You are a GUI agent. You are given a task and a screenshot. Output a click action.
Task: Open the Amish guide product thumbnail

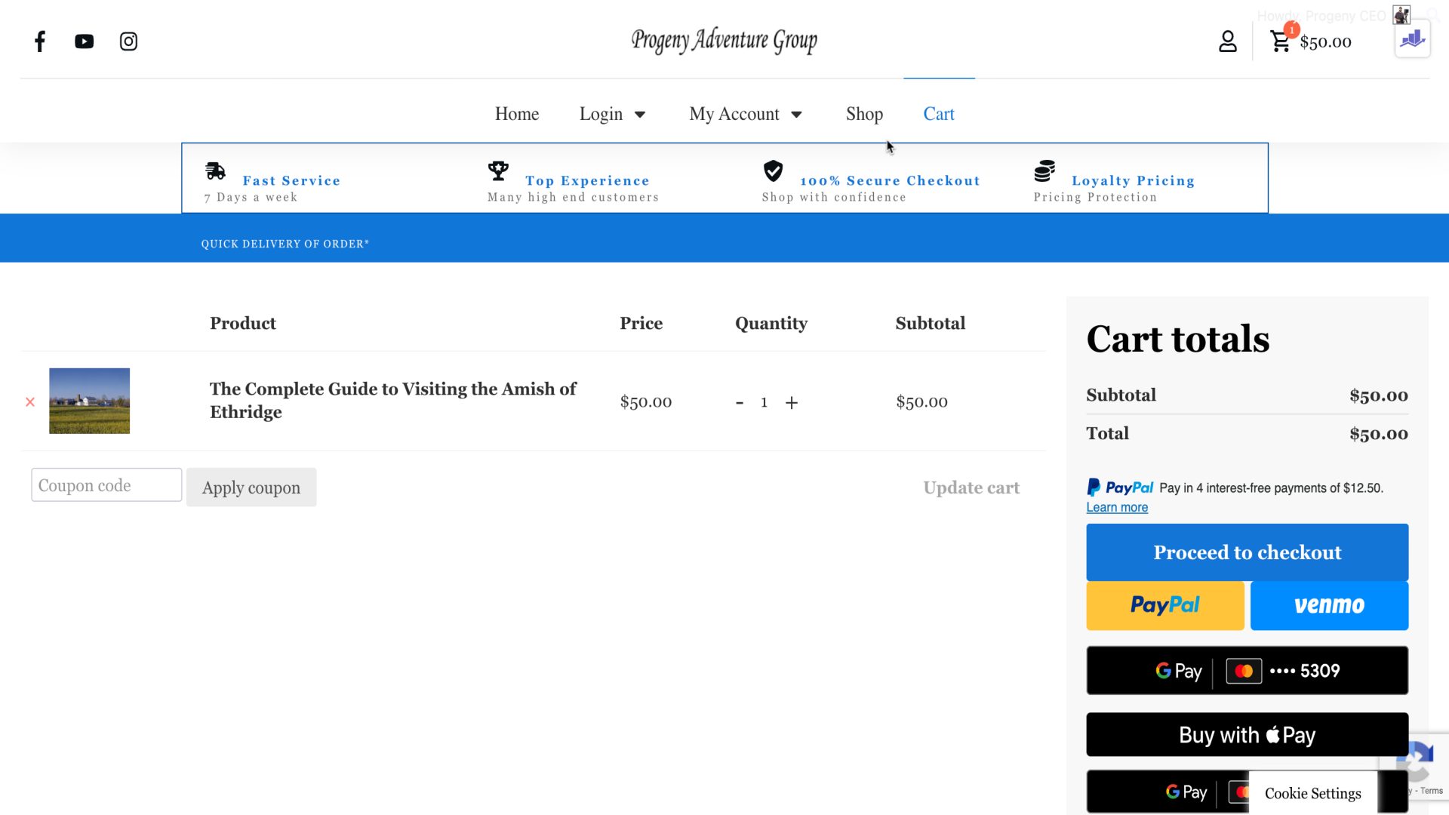tap(89, 401)
